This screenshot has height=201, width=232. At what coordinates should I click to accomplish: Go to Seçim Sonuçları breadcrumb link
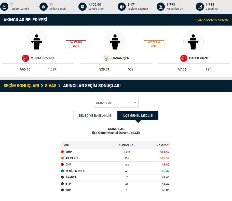[21, 86]
